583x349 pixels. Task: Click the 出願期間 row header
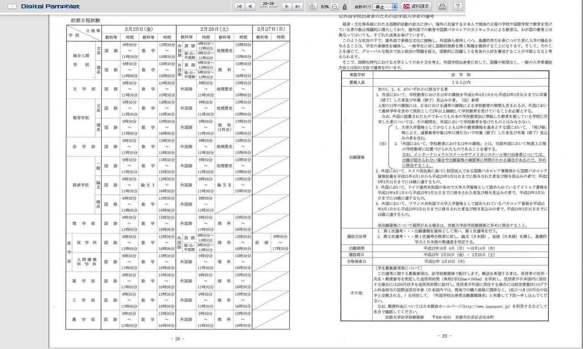pos(358,249)
